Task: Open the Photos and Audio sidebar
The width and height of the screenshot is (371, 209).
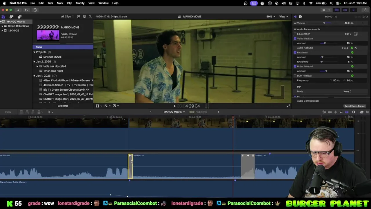Action: pyautogui.click(x=11, y=17)
